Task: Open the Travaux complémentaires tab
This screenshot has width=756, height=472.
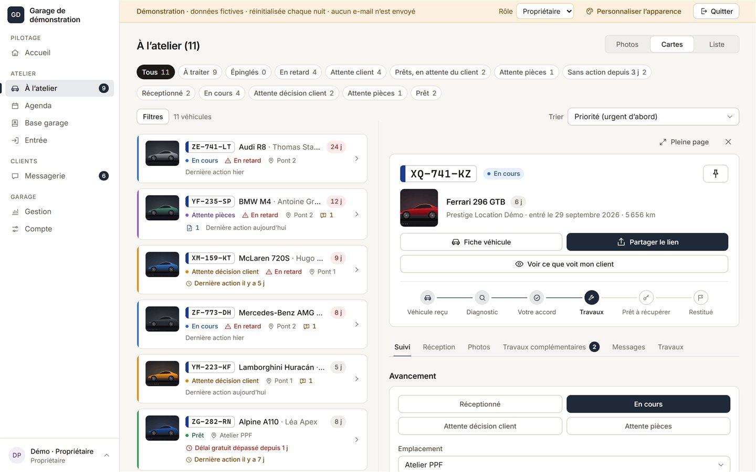Action: click(x=551, y=347)
